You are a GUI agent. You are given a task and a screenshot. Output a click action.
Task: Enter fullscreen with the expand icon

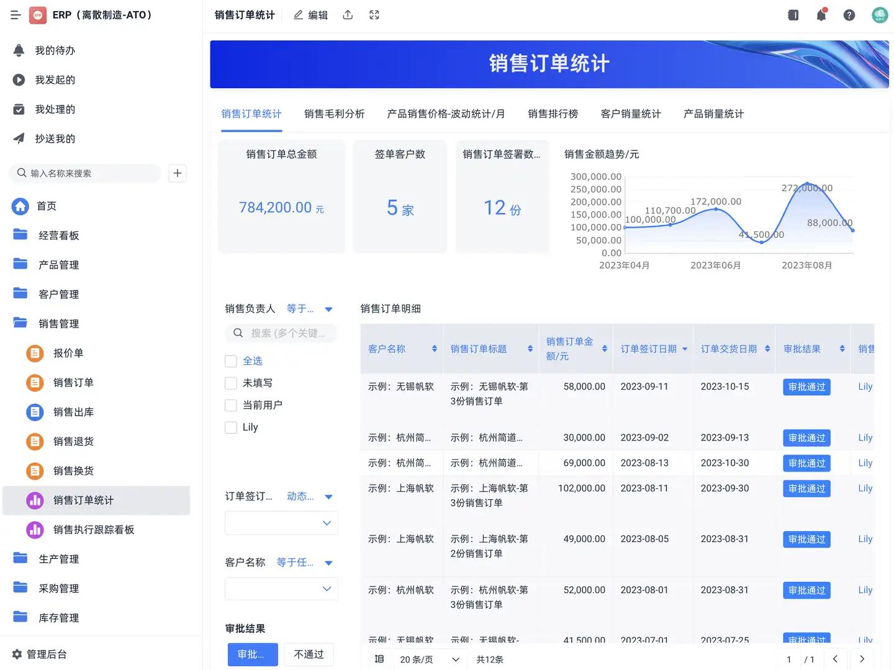(374, 14)
